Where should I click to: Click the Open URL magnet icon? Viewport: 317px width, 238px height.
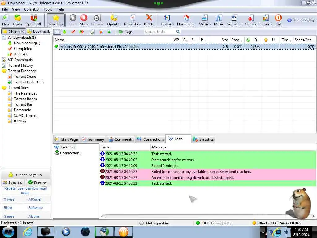pos(33,20)
